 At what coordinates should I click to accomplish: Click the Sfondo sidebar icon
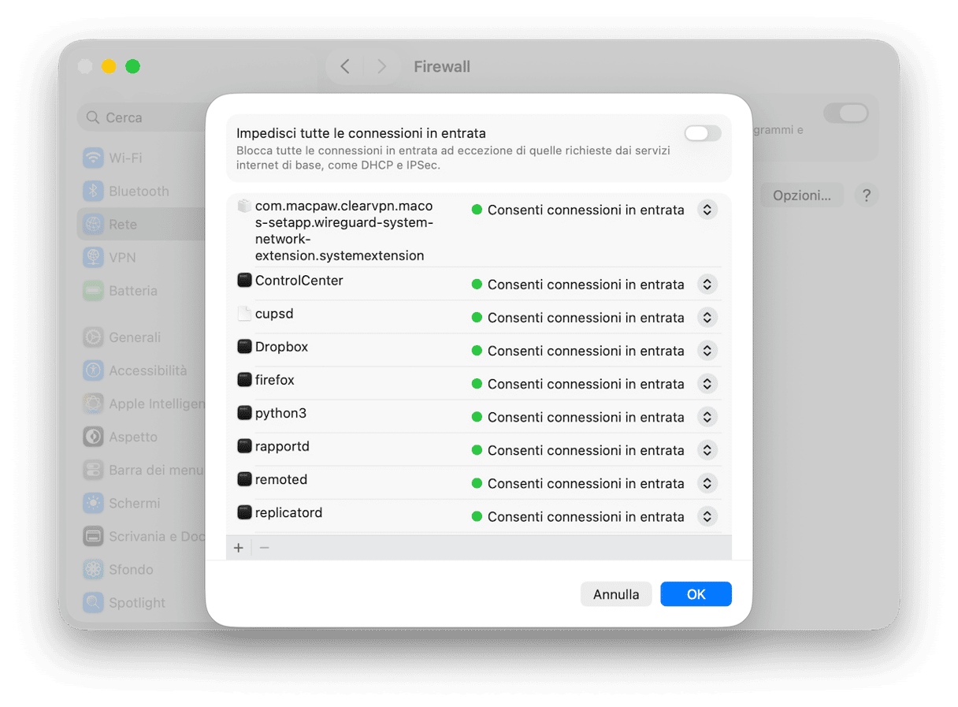(94, 569)
